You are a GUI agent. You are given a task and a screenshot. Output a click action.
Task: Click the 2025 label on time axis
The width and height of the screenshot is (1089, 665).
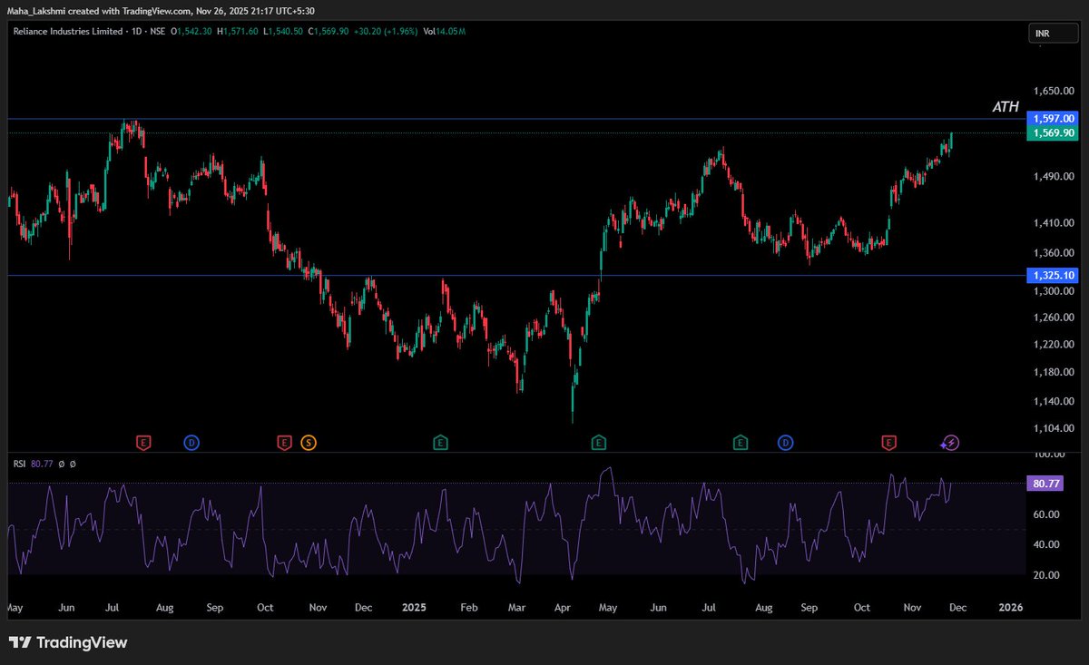click(415, 607)
